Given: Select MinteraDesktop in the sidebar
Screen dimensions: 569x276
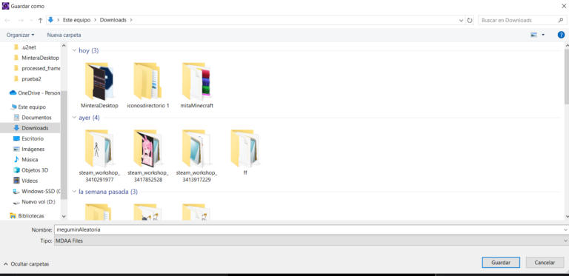Looking at the screenshot, I should tap(36, 58).
